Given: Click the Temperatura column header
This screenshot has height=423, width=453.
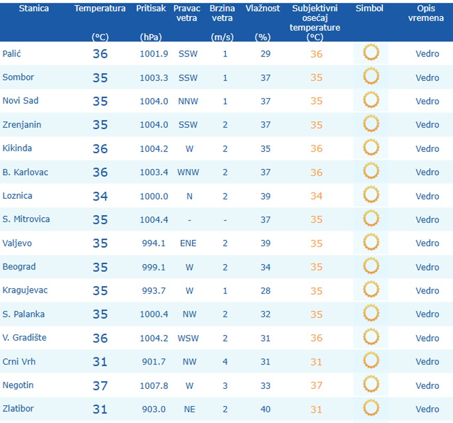Looking at the screenshot, I should click(x=100, y=9).
